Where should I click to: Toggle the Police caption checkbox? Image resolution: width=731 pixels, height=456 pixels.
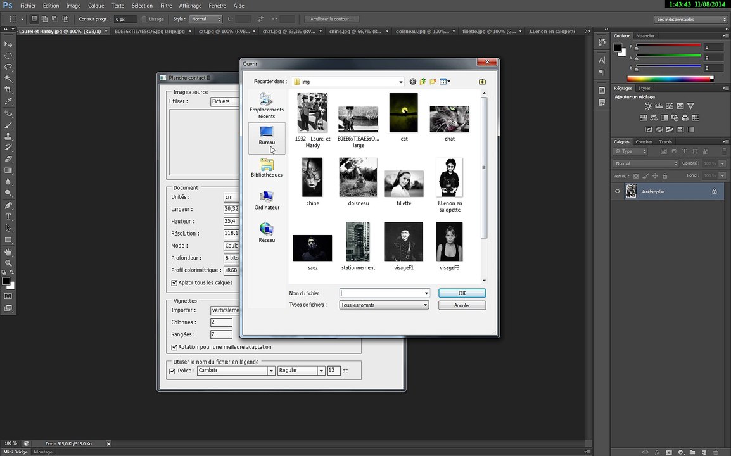click(x=172, y=370)
